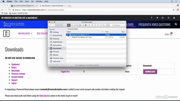Open the Apps bookmarks shortcut
180x101 pixels.
4,13
